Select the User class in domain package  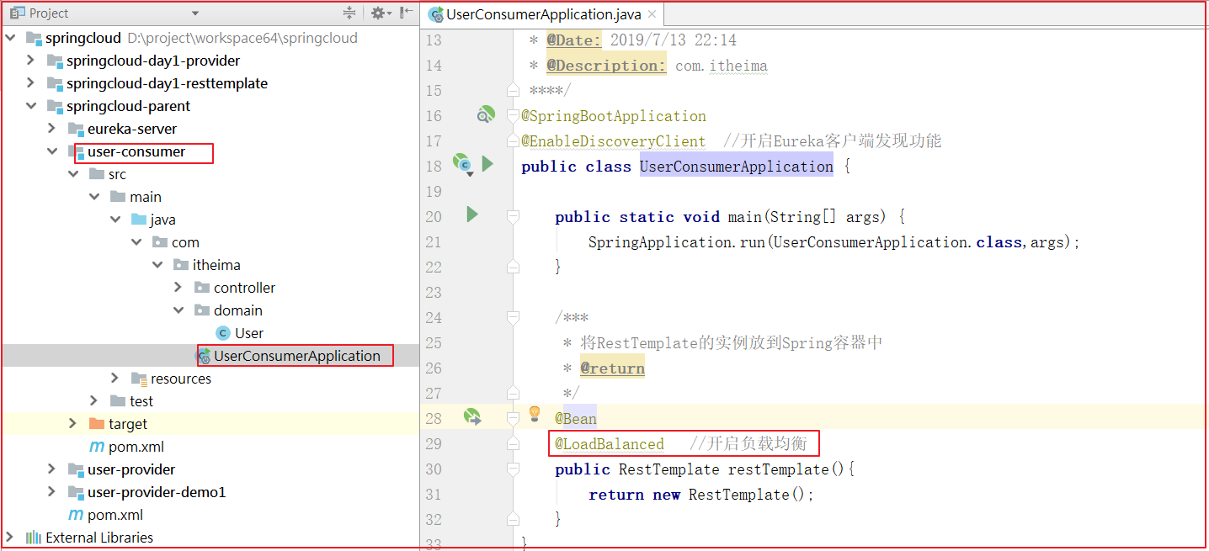coord(248,333)
